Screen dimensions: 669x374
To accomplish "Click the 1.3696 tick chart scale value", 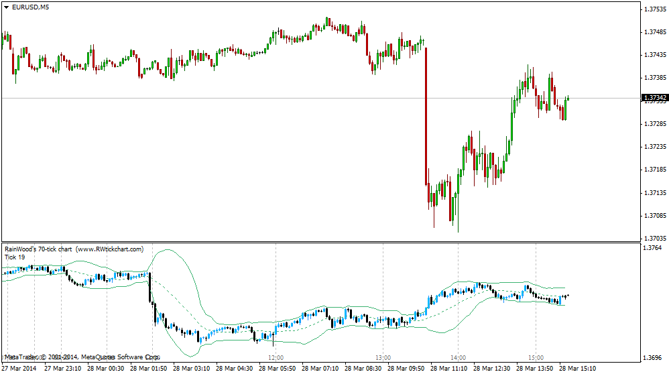I will (652, 357).
